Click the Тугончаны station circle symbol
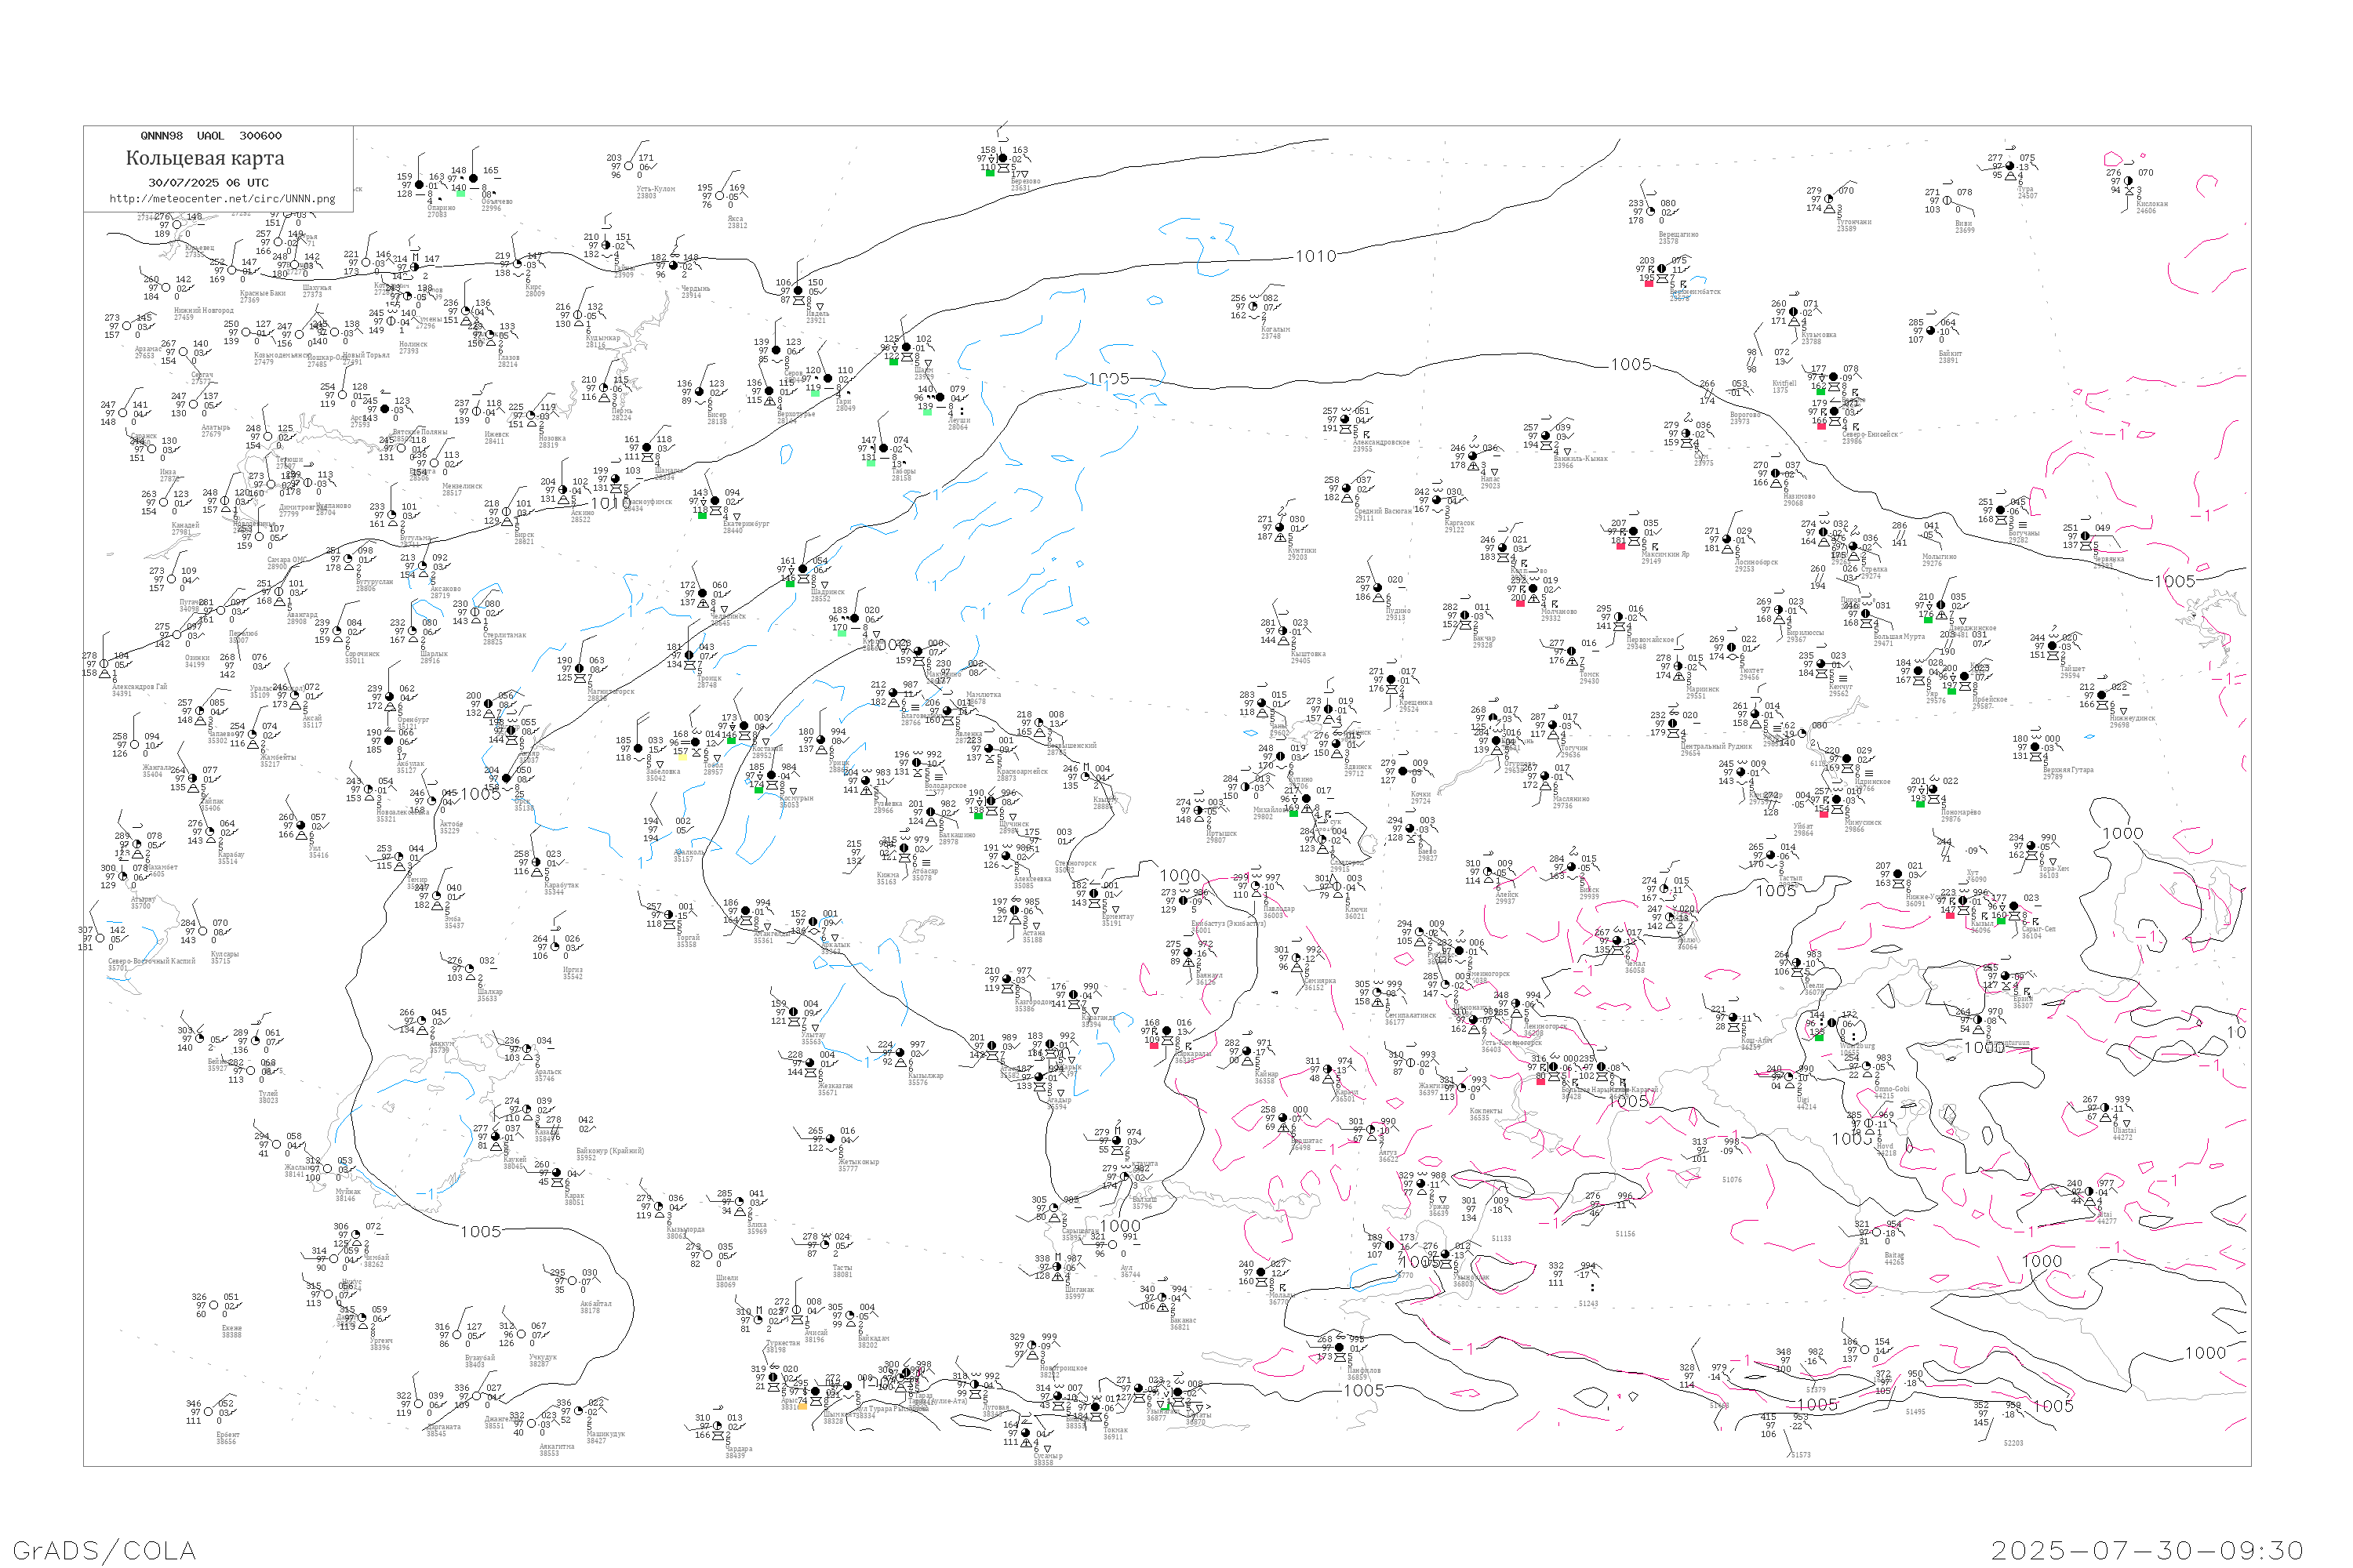The width and height of the screenshot is (2353, 1568). [x=1829, y=200]
